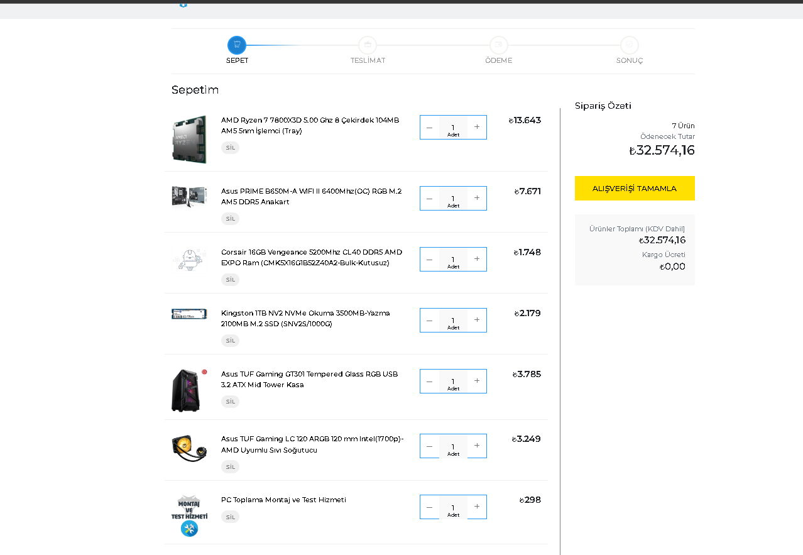
Task: Click quantity field for PC Toplama Montaj
Action: [453, 507]
